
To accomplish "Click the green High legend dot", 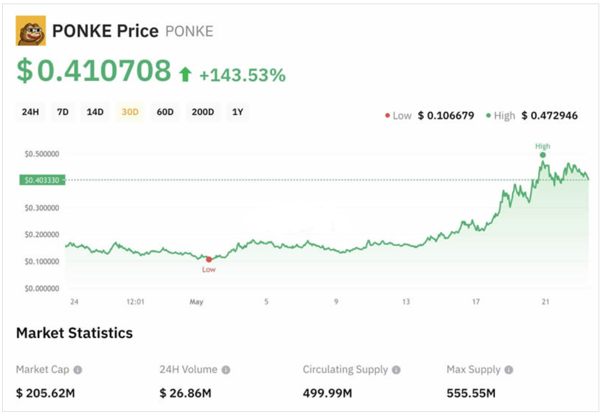I will pos(488,116).
